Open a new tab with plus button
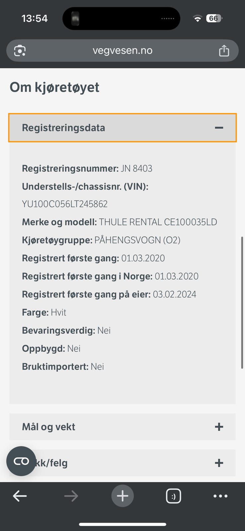245x531 pixels. pyautogui.click(x=122, y=496)
